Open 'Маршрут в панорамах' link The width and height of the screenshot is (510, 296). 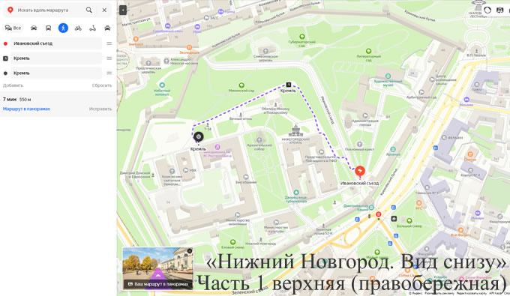(x=26, y=109)
